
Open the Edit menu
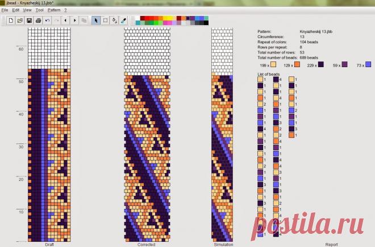click(16, 10)
